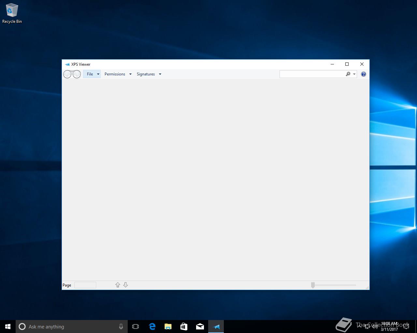Select the Recycle Bin desktop icon
The height and width of the screenshot is (333, 417).
pyautogui.click(x=12, y=14)
